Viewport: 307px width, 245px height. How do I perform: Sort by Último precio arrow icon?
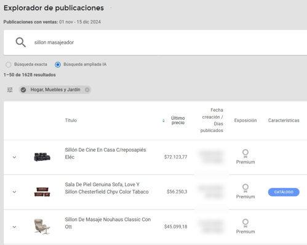[164, 120]
